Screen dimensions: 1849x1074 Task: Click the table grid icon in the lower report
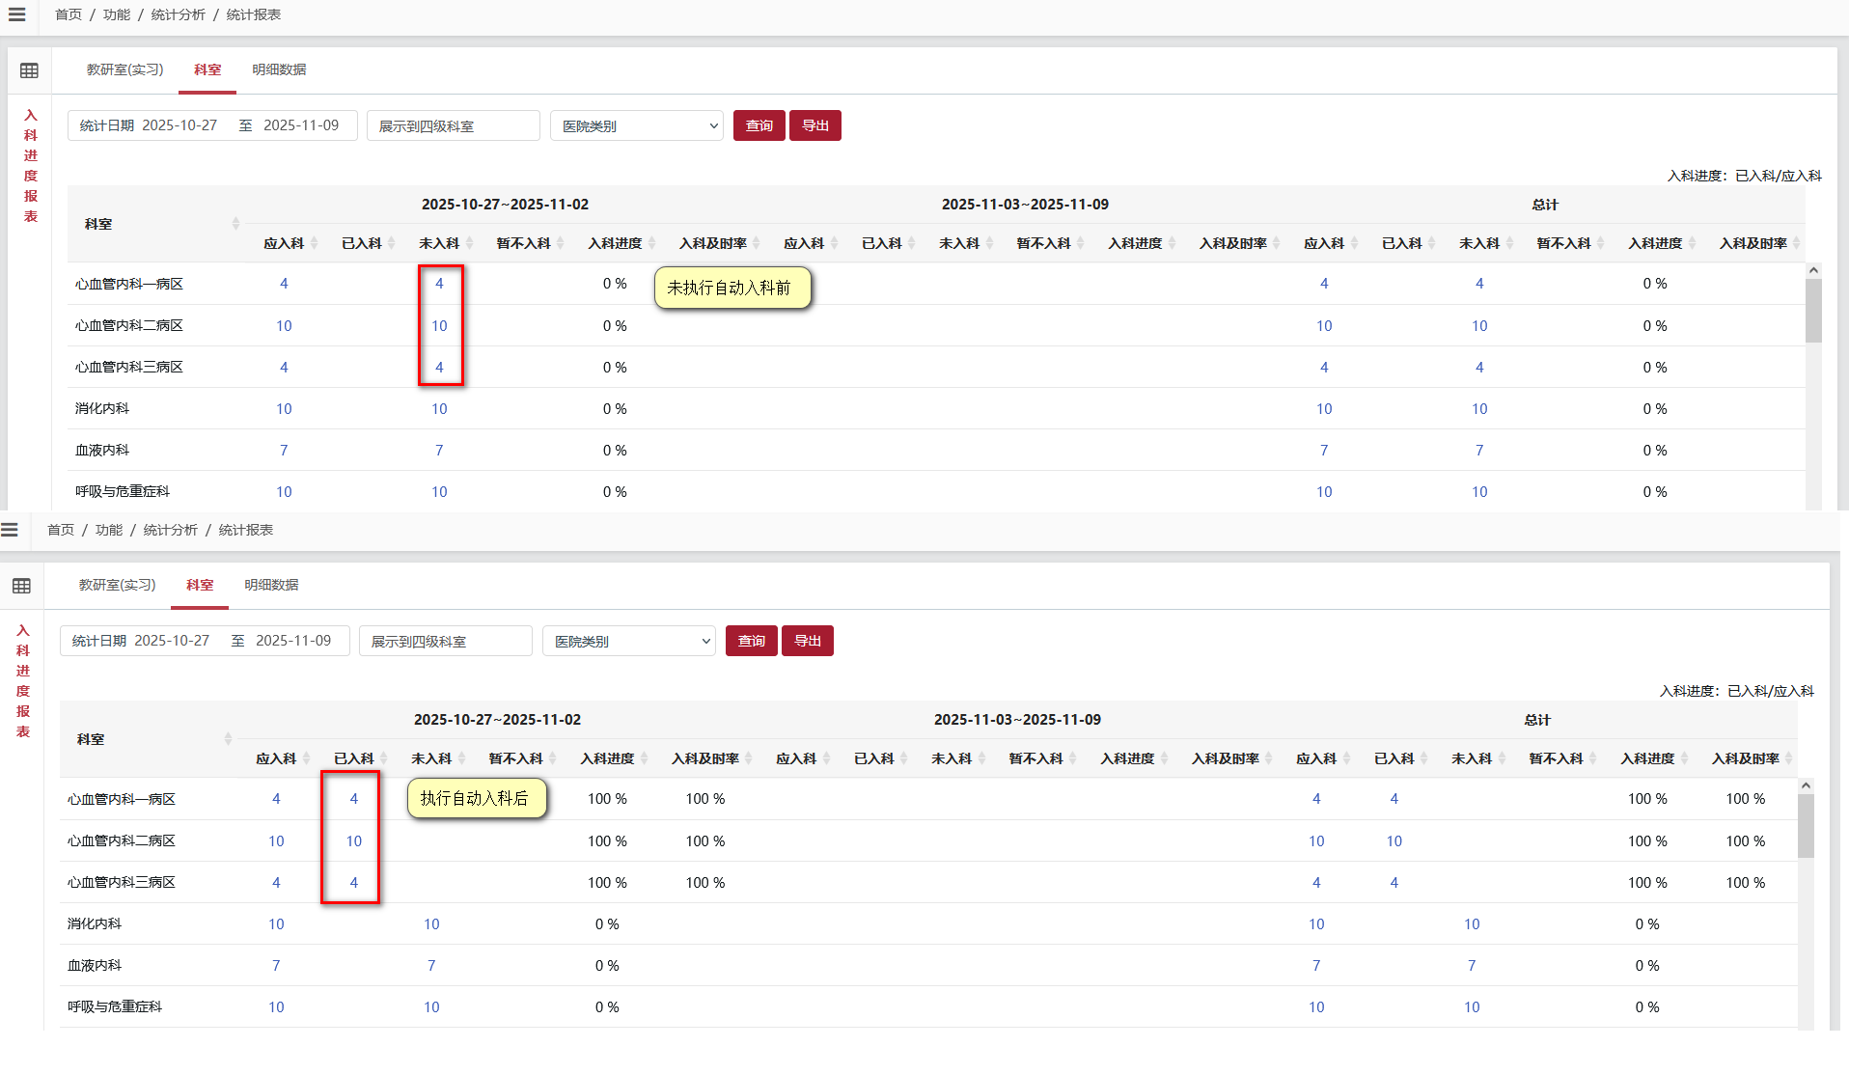point(21,586)
